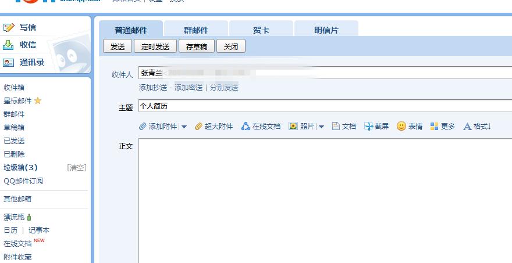
Task: Click the 截屏 text label
Action: click(382, 127)
